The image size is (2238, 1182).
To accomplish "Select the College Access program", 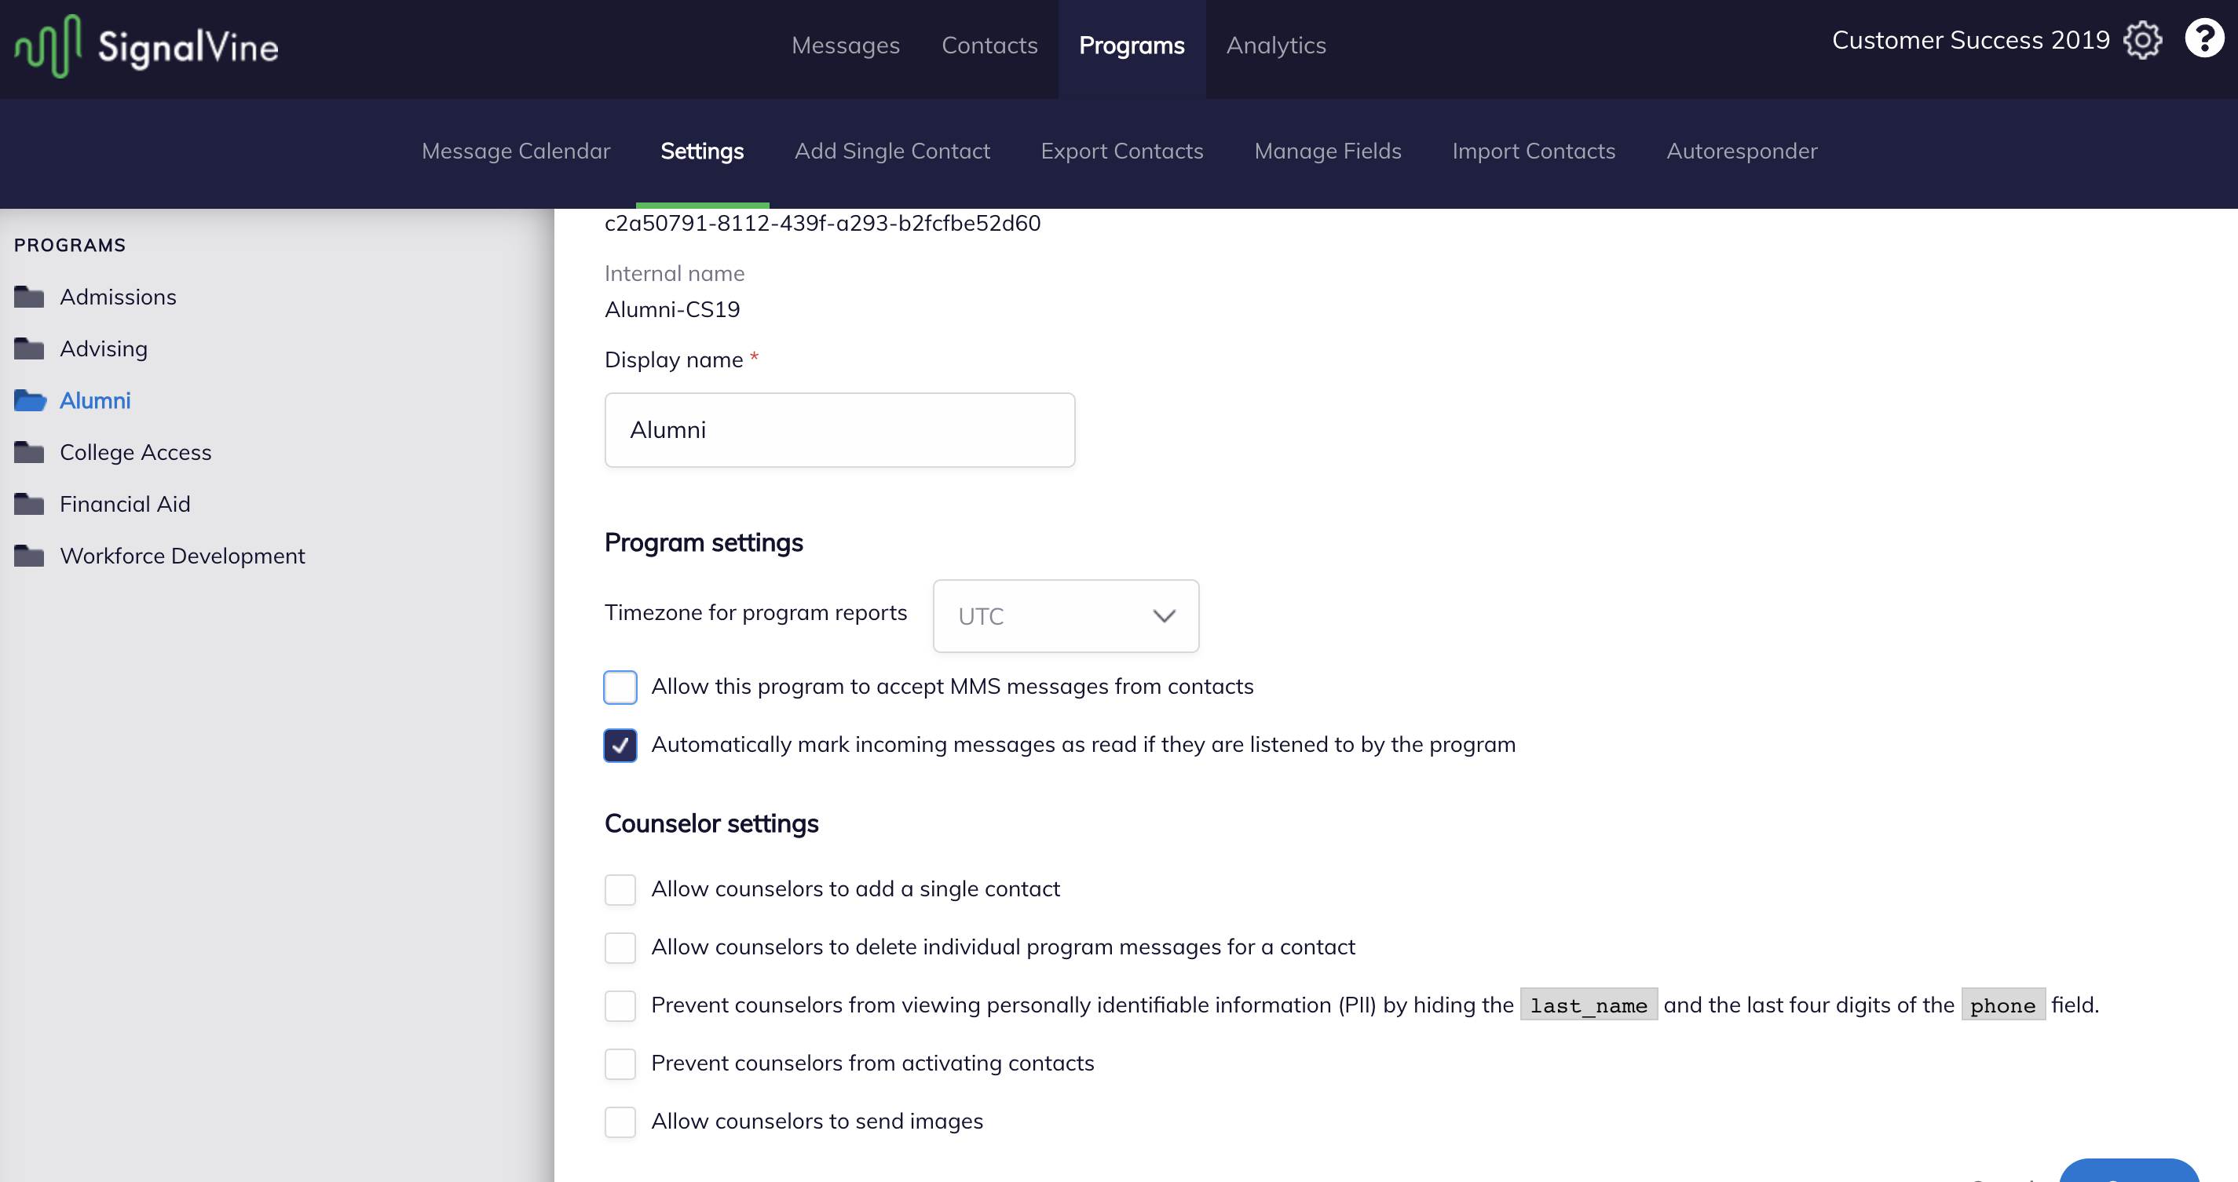I will coord(136,453).
